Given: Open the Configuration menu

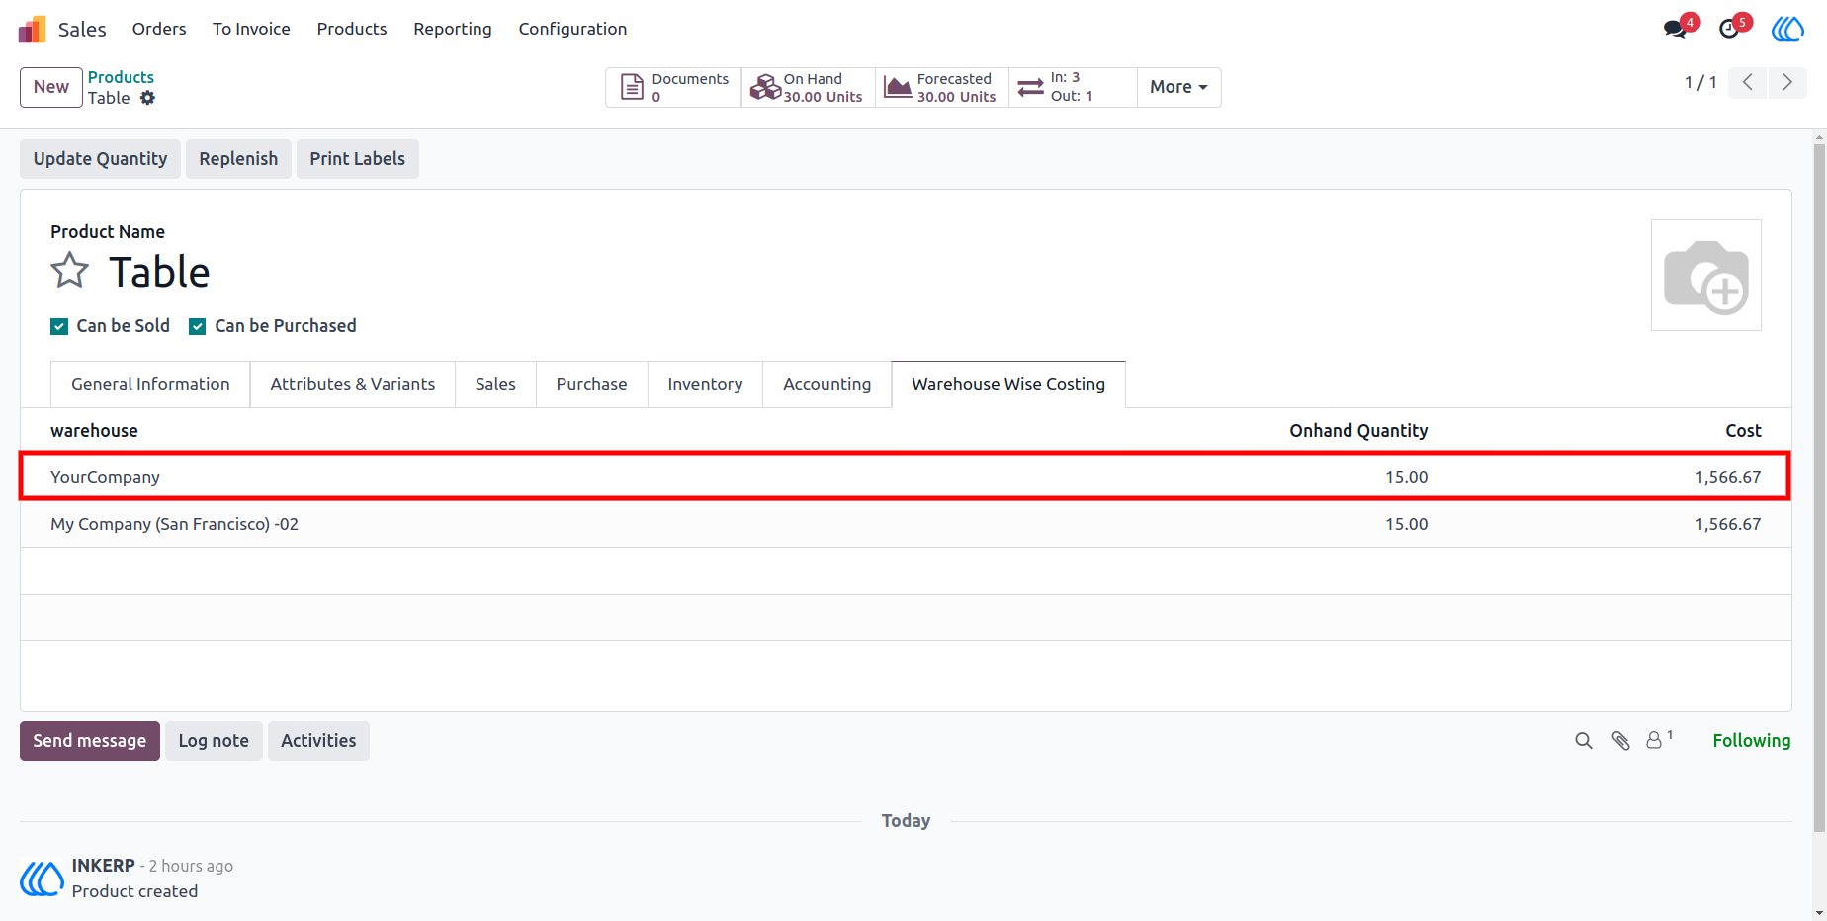Looking at the screenshot, I should [572, 29].
